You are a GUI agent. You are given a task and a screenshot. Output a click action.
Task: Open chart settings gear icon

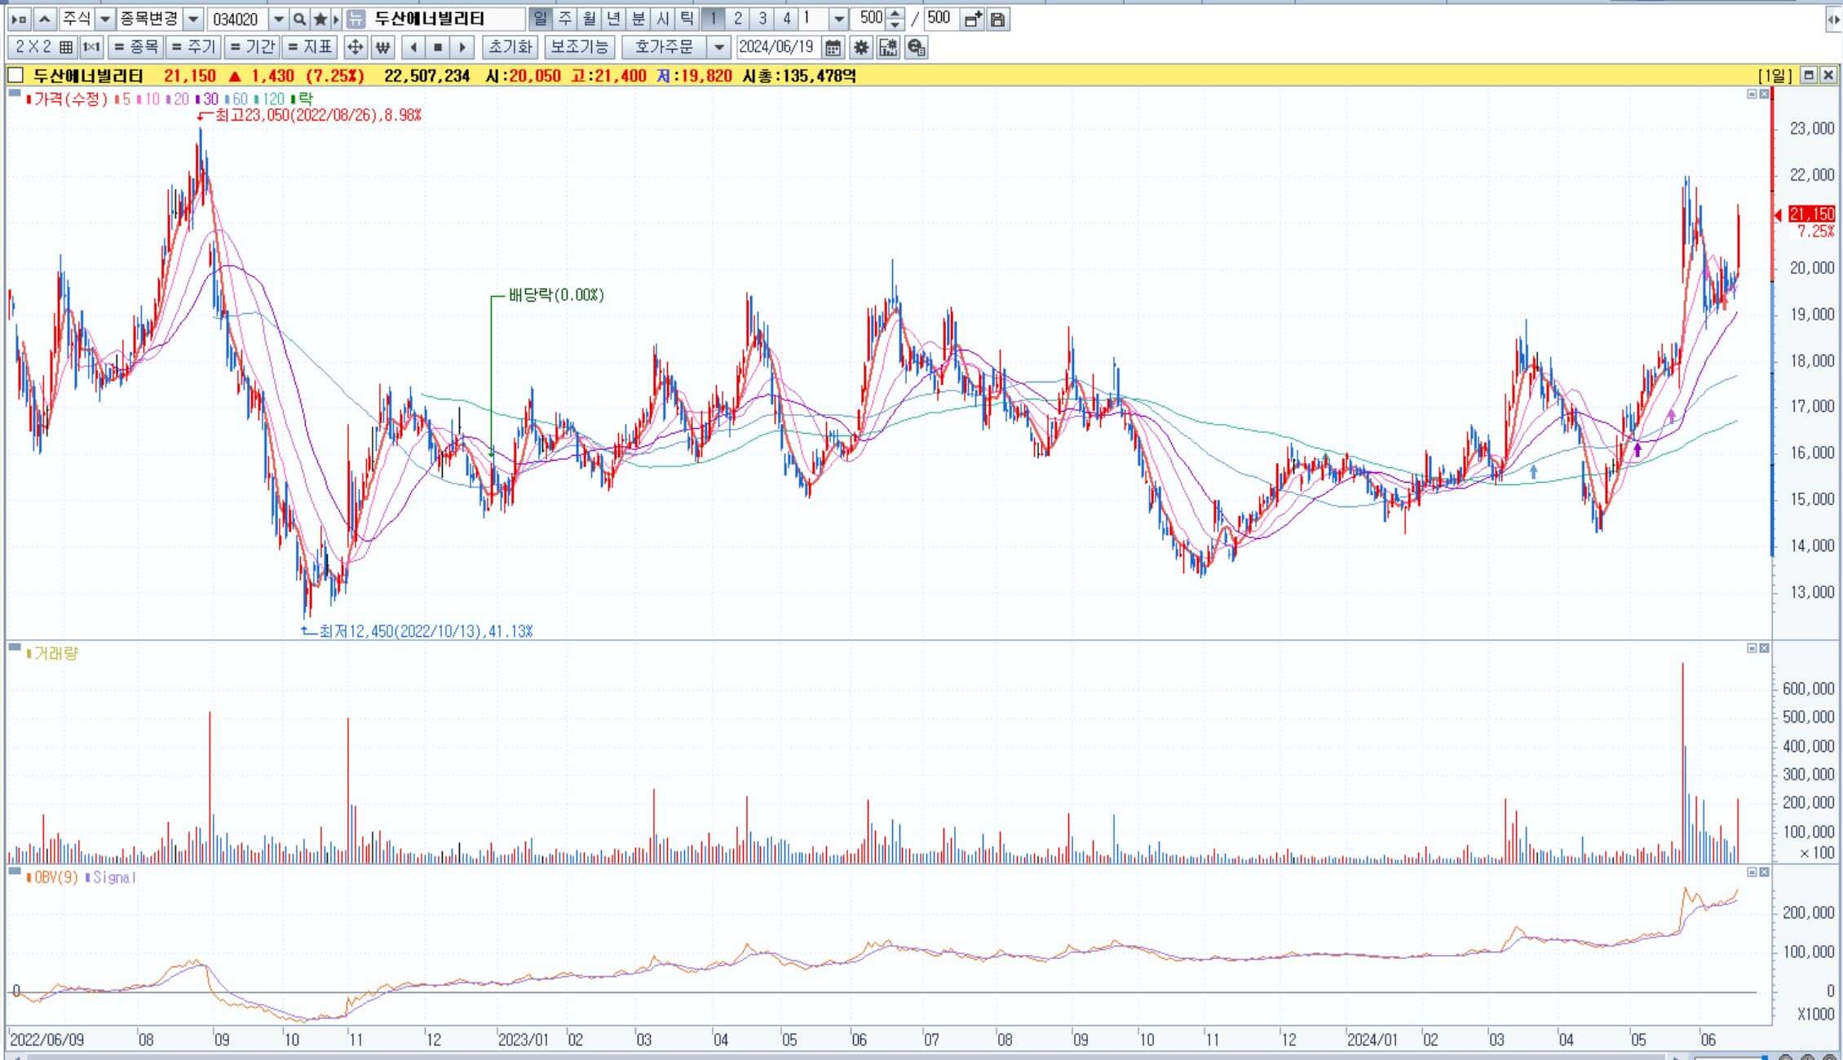coord(860,47)
